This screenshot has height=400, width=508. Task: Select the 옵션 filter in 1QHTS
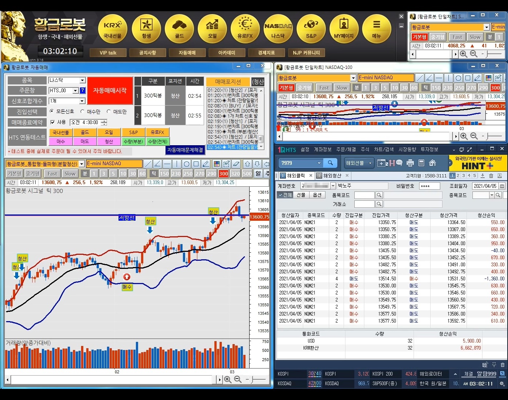click(317, 195)
